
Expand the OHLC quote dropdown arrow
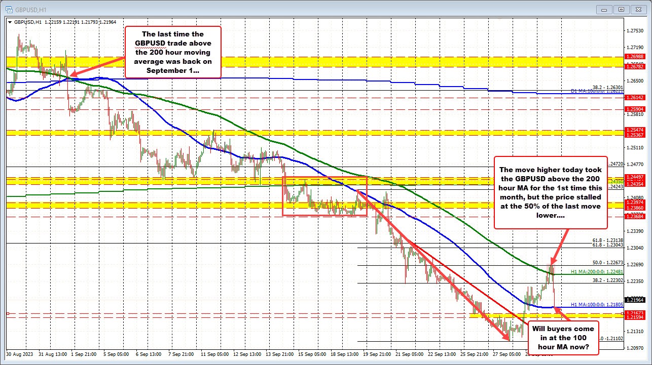point(10,22)
